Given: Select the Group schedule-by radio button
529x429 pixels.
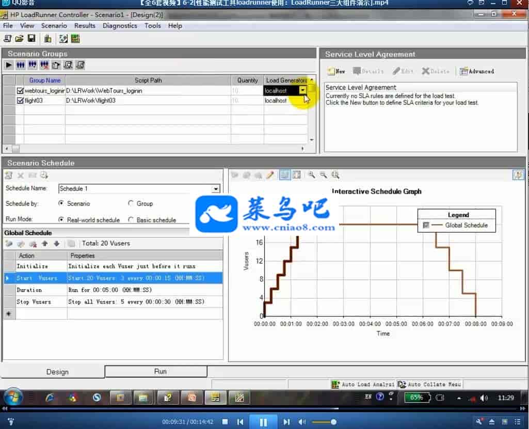Looking at the screenshot, I should [x=131, y=204].
